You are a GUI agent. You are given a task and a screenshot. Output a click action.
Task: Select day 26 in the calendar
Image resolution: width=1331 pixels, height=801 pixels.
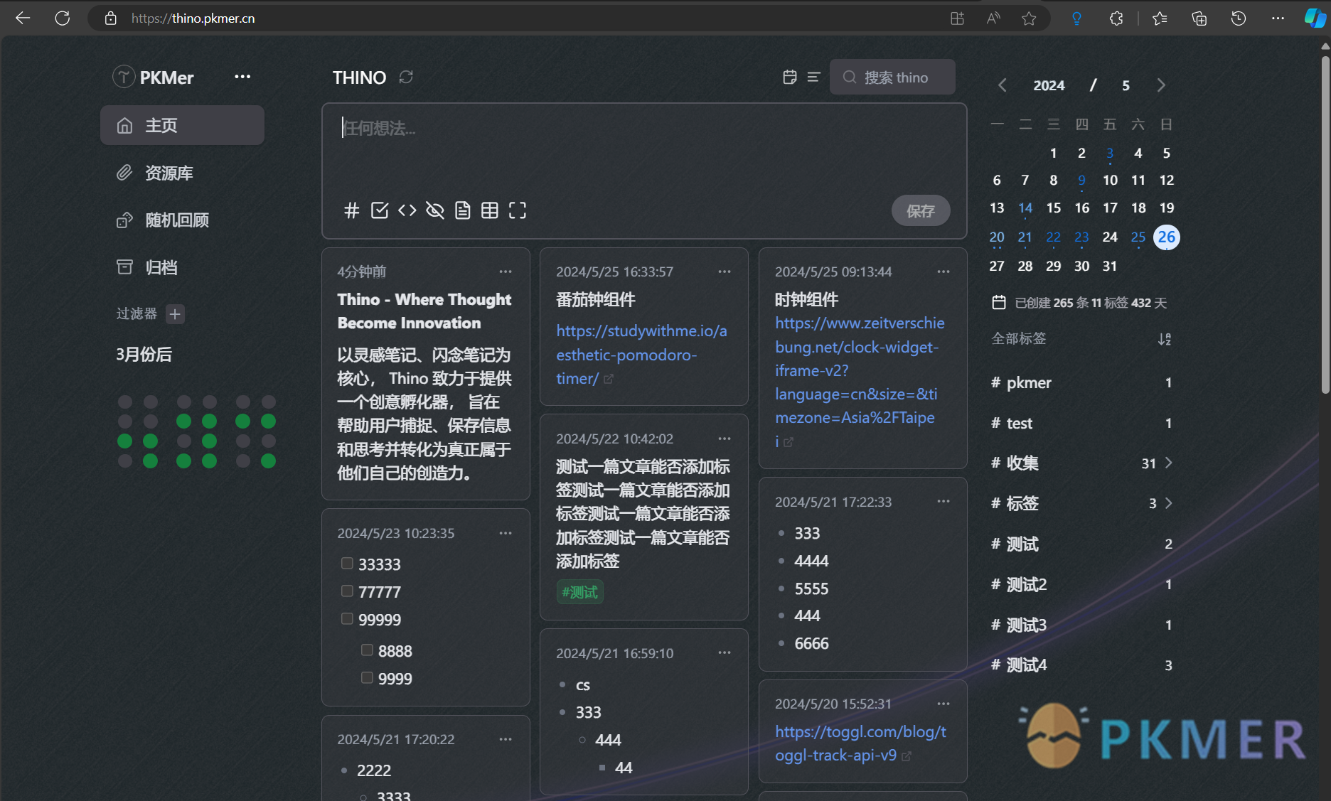(x=1167, y=237)
